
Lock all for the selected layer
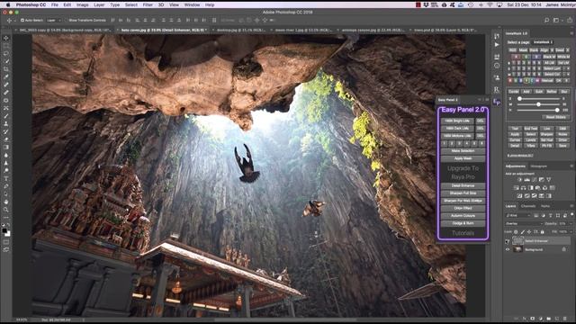(542, 232)
